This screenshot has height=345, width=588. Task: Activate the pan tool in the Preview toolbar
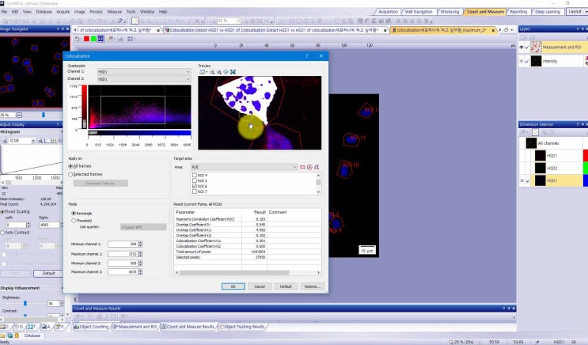pos(226,72)
